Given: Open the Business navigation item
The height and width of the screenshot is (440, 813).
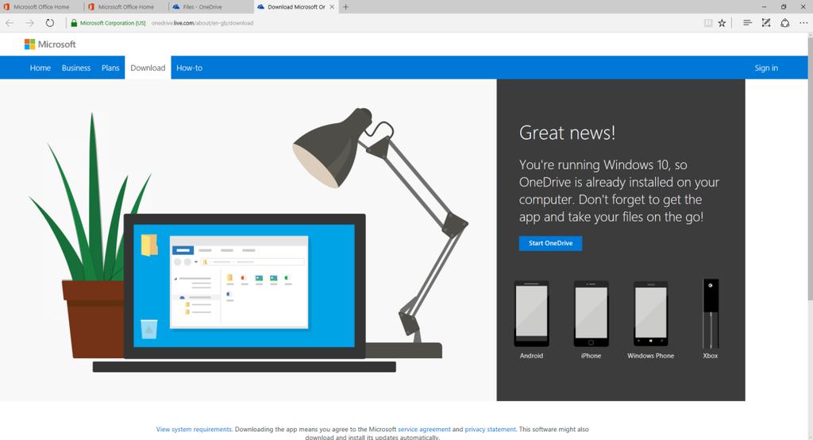Looking at the screenshot, I should pos(76,68).
